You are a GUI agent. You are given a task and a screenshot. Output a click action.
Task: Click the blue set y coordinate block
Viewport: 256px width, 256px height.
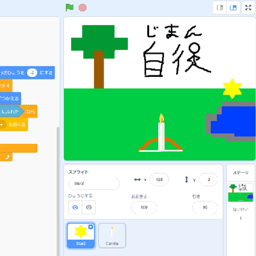27,73
